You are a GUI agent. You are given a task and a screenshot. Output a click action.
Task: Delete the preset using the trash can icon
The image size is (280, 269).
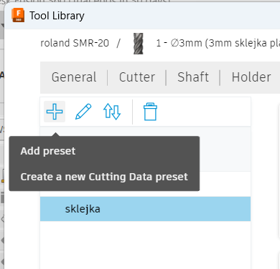coord(150,112)
